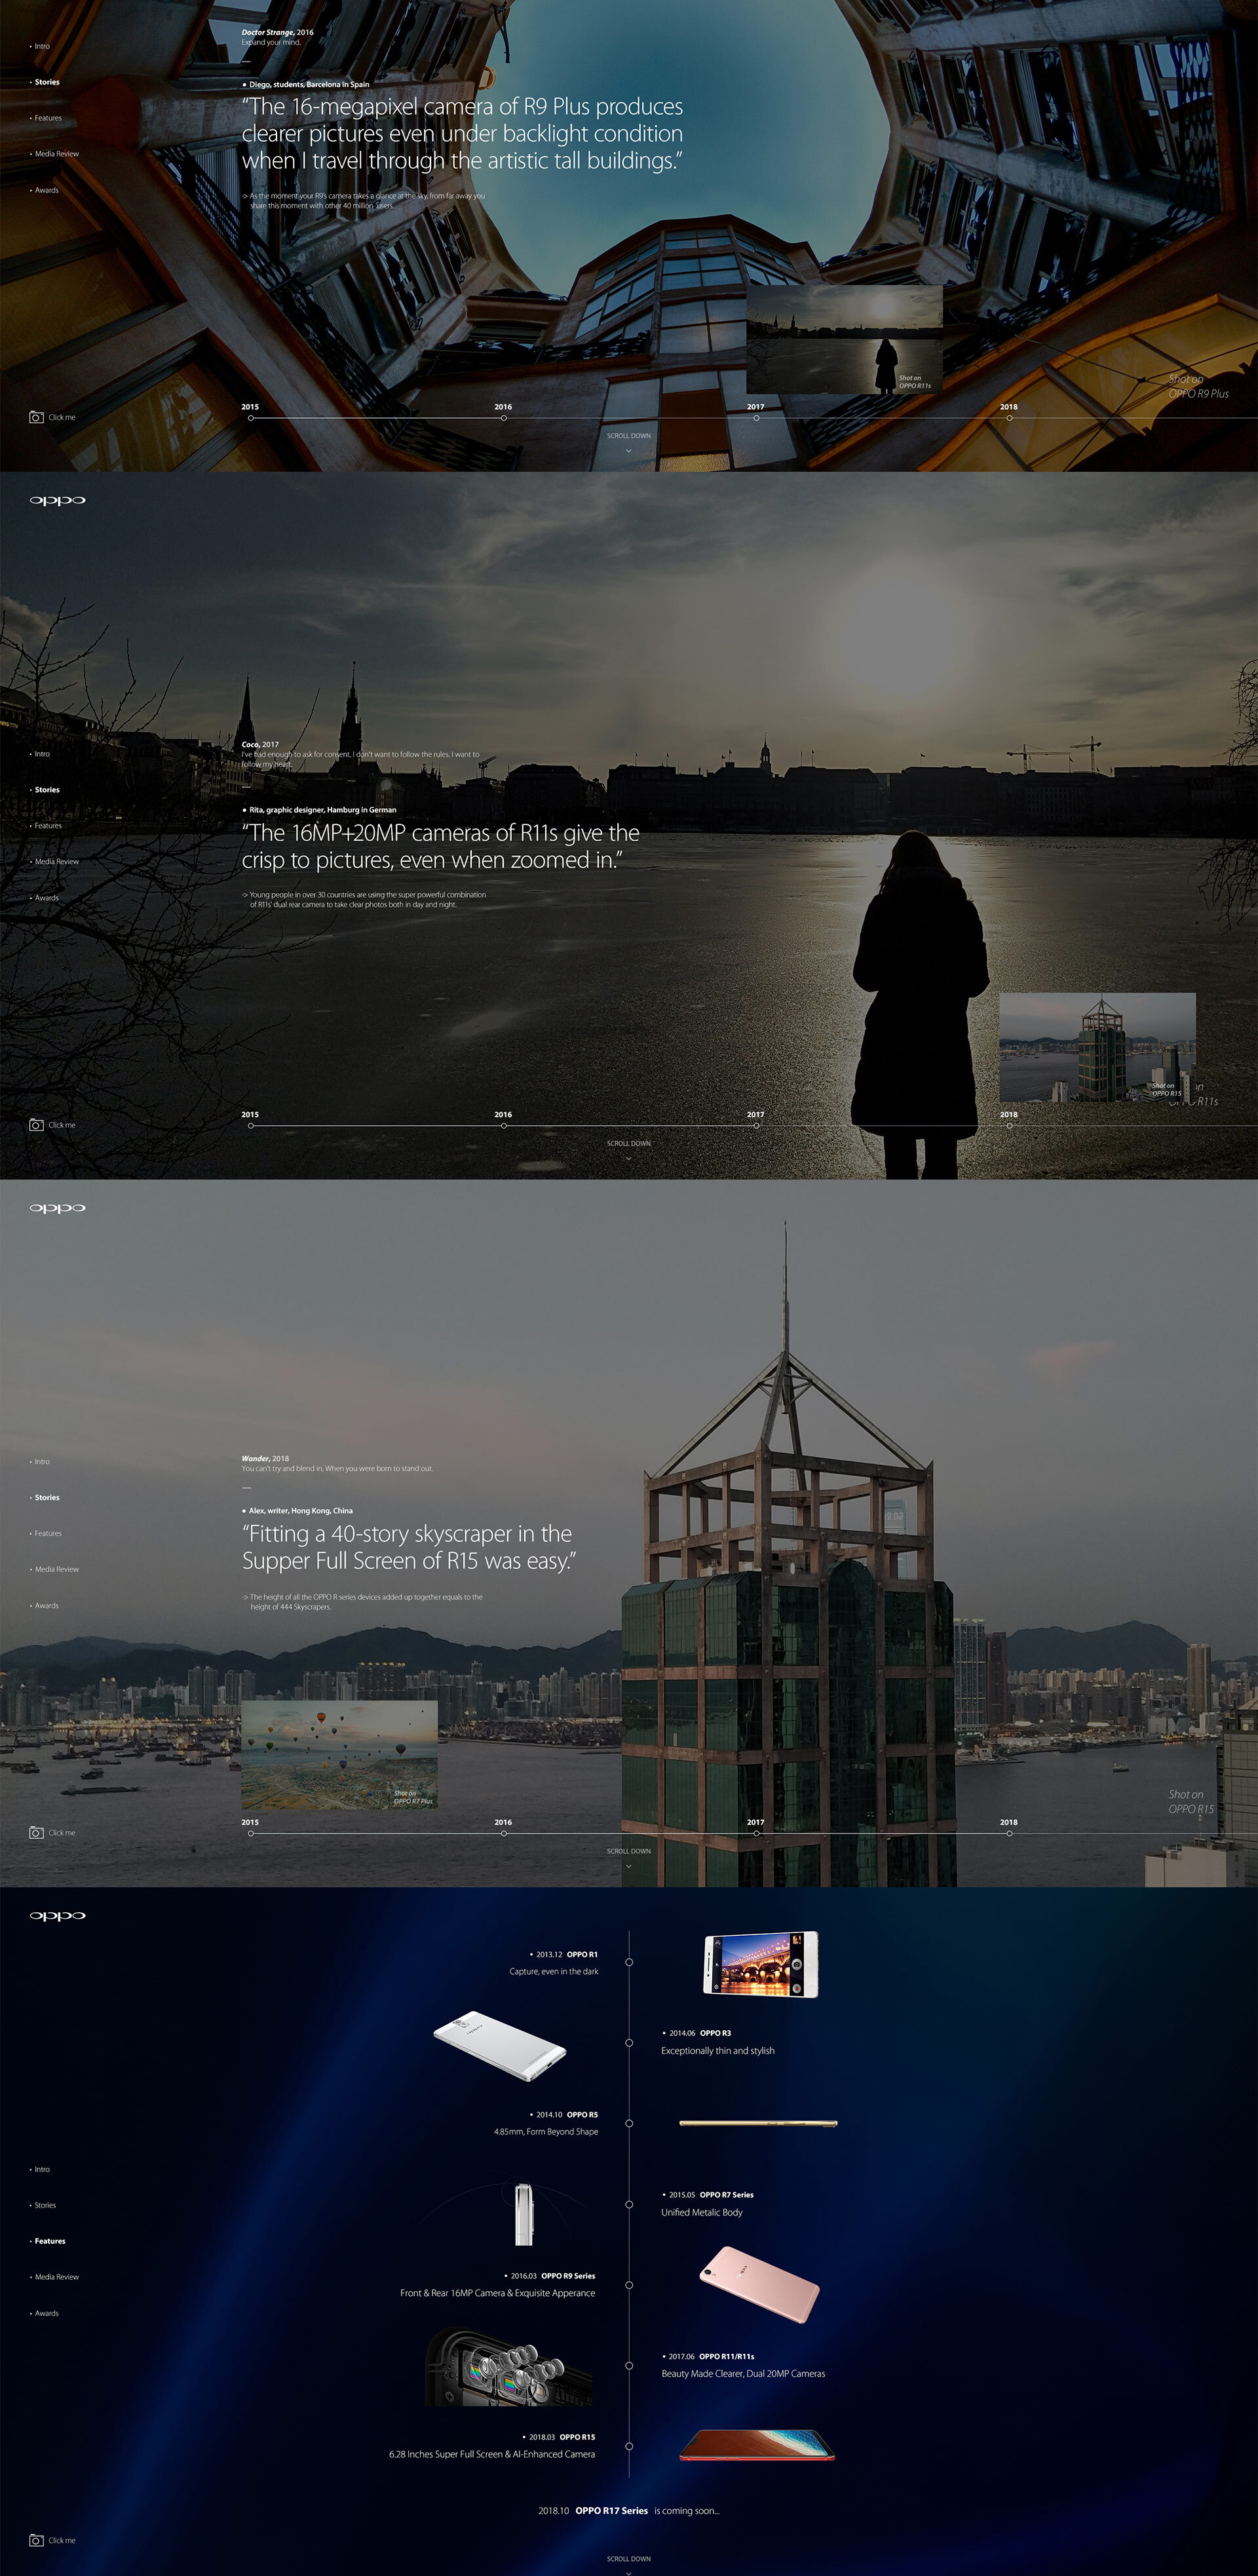Click the camera icon in the product timeline section

coord(36,2540)
